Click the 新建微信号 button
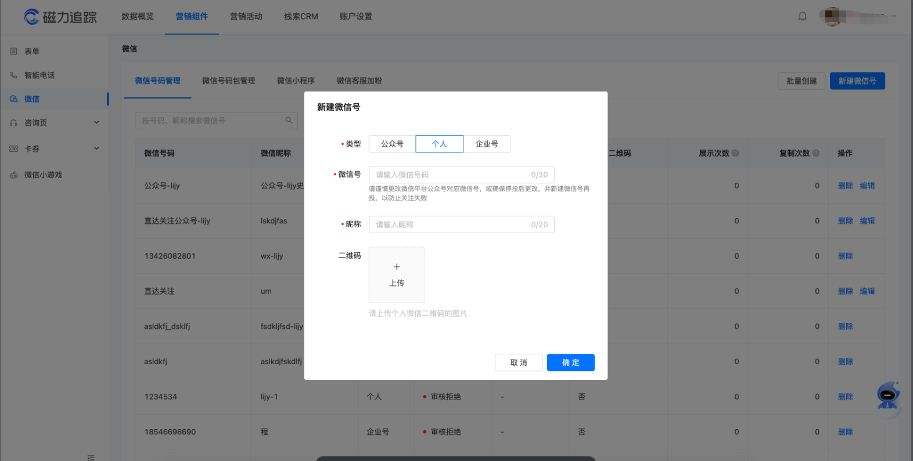This screenshot has height=461, width=913. click(857, 81)
